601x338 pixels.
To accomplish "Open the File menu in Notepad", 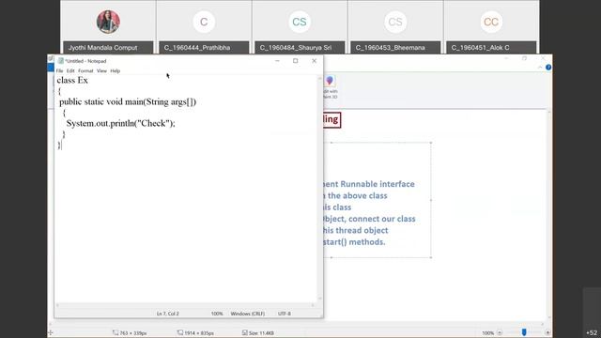I will click(59, 71).
